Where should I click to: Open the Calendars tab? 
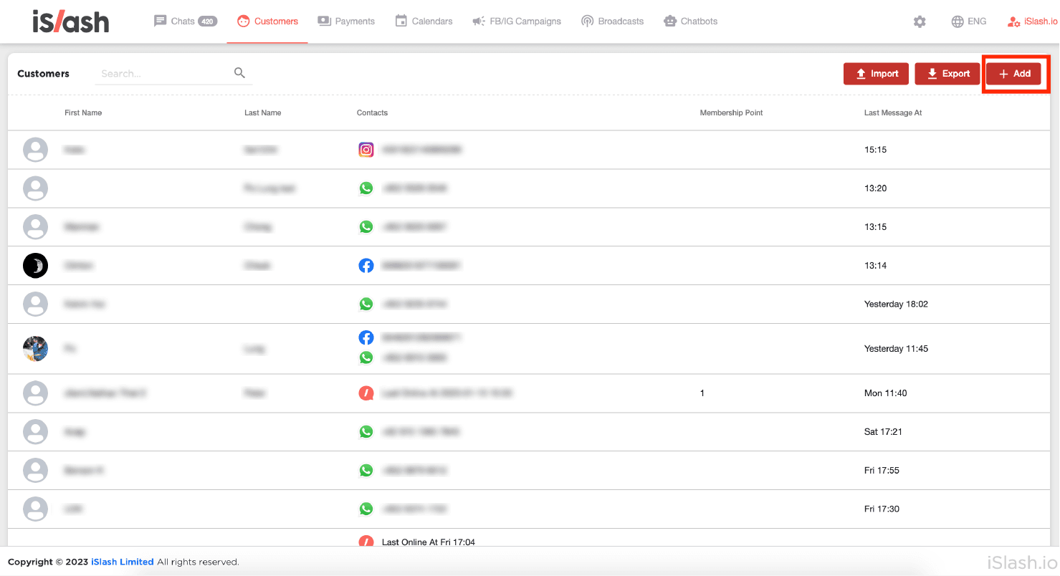[424, 21]
